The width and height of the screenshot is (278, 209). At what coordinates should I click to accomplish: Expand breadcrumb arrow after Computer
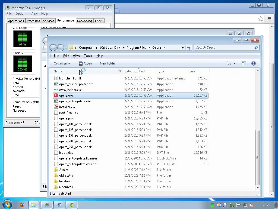(97, 48)
